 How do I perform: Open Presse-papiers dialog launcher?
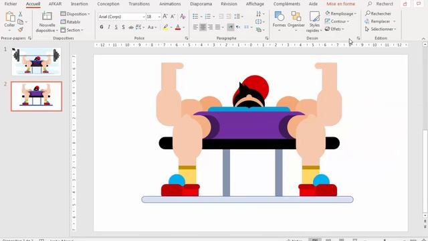[x=29, y=38]
